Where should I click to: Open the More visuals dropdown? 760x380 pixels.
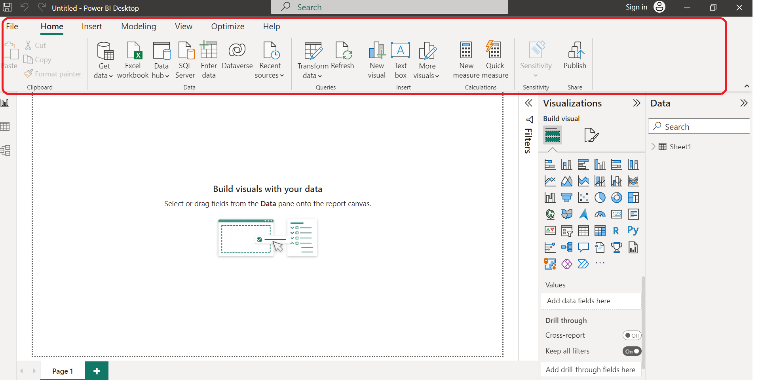[x=427, y=61]
